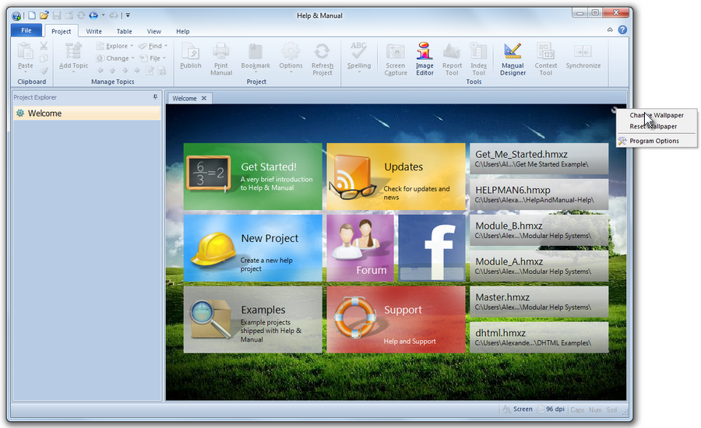Expand the Explore dropdown
The height and width of the screenshot is (428, 701).
click(x=132, y=46)
